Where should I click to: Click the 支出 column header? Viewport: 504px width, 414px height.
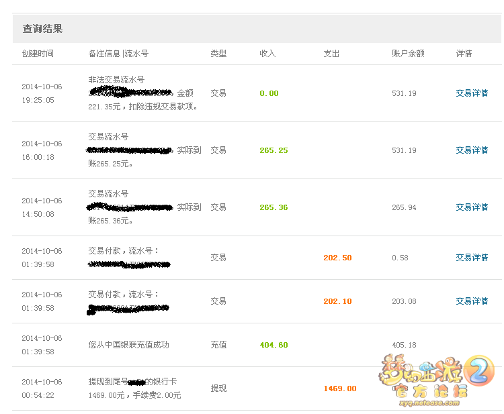pyautogui.click(x=331, y=54)
